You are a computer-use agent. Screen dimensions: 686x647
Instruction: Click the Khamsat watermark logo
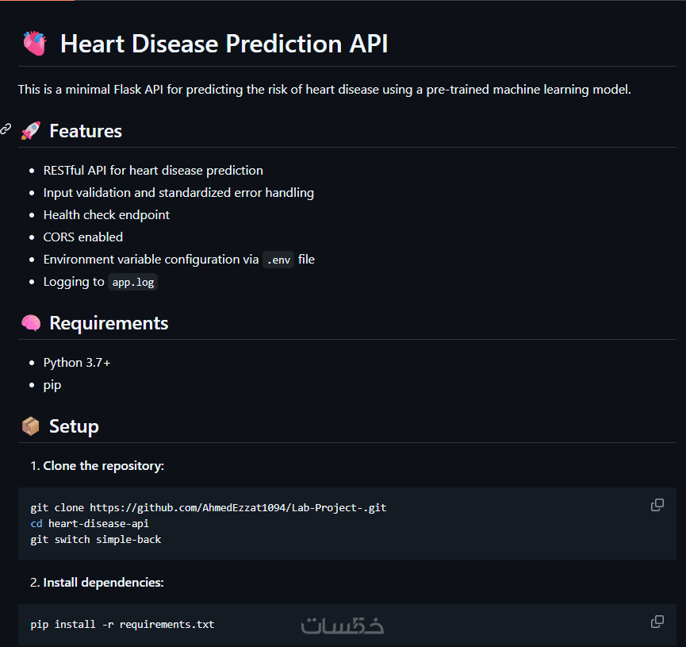tap(343, 625)
